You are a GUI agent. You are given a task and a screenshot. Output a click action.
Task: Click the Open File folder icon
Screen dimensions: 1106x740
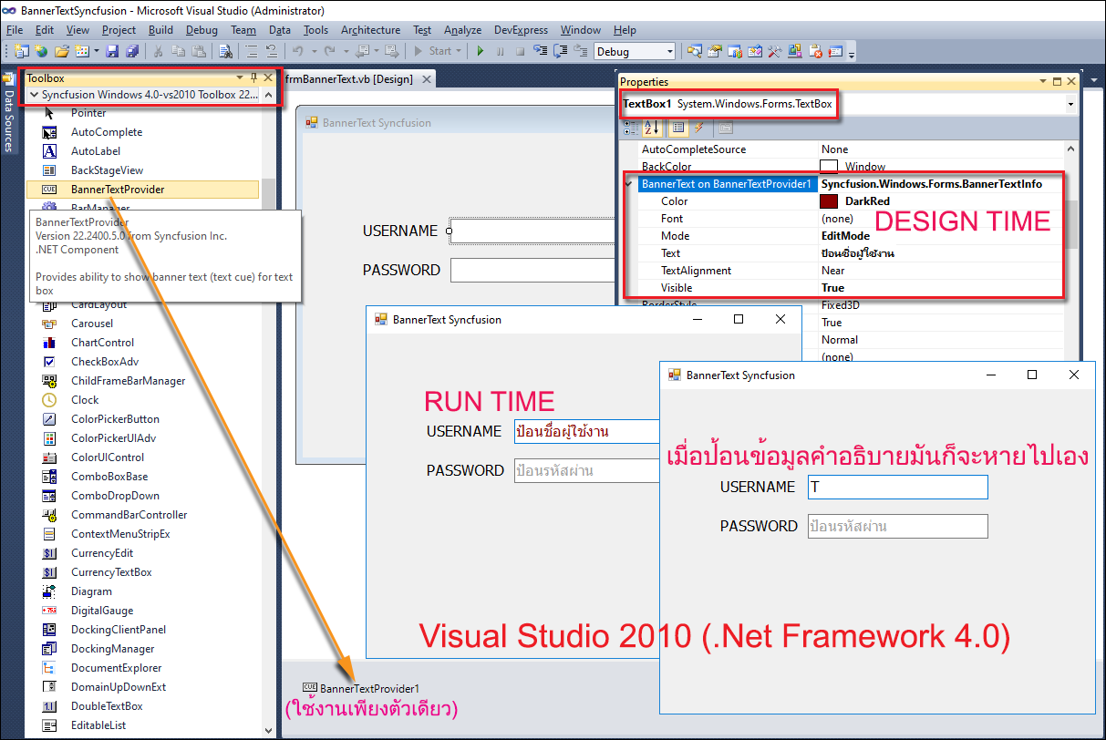pos(62,51)
